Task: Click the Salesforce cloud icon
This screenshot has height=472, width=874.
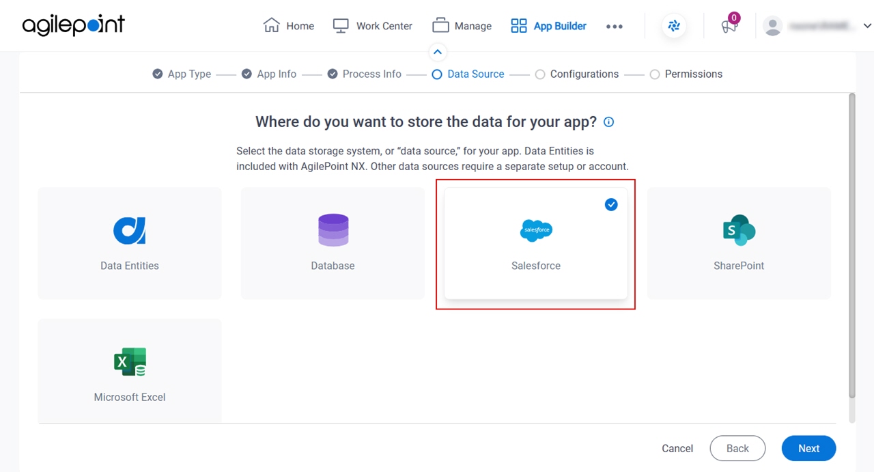Action: click(536, 231)
